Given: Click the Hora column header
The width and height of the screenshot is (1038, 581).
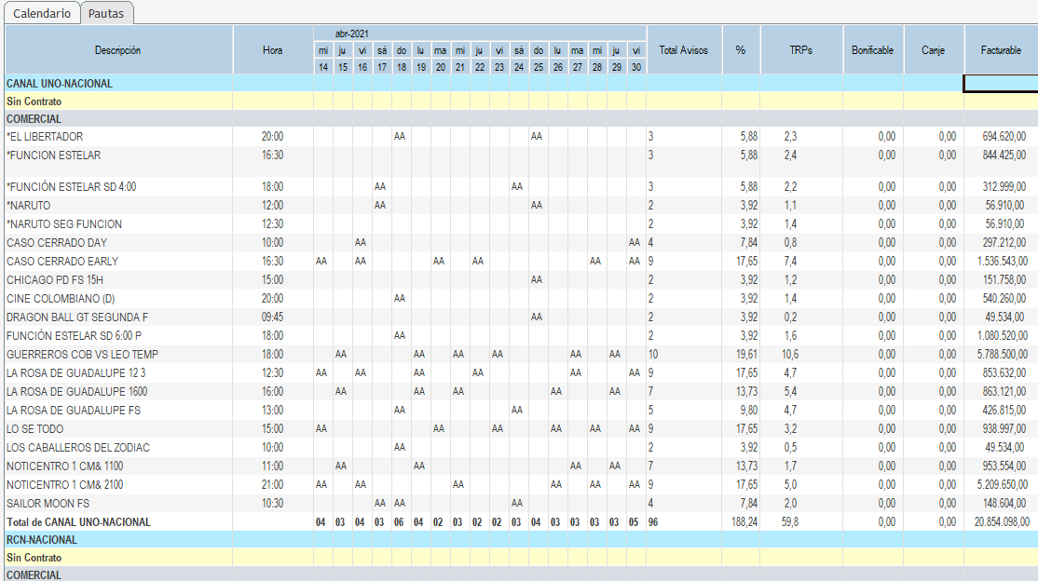Looking at the screenshot, I should coord(272,50).
